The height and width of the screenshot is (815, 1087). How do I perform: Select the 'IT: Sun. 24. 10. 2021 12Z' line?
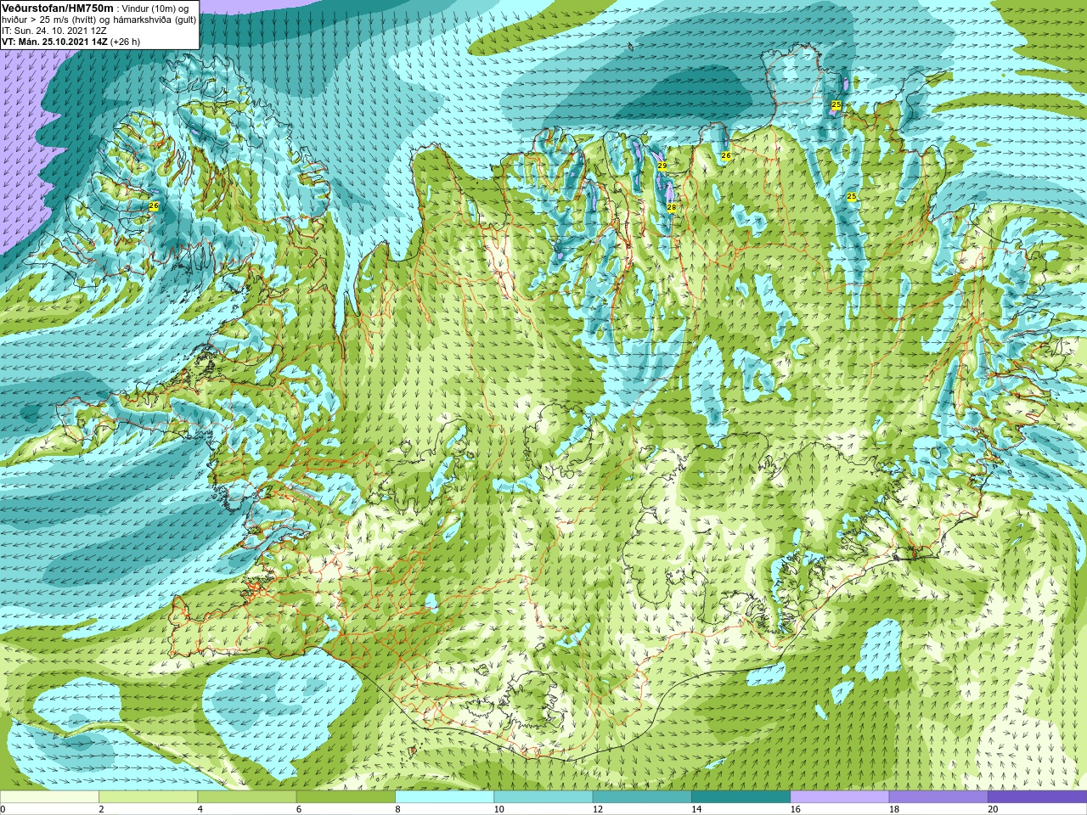coord(54,31)
